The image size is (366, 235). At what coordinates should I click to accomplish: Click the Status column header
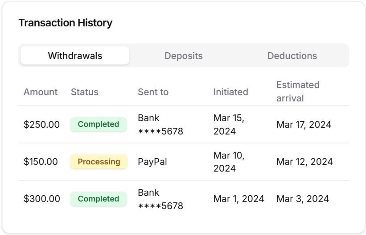[85, 92]
